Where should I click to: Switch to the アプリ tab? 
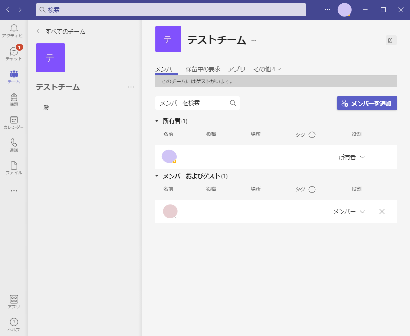click(237, 69)
